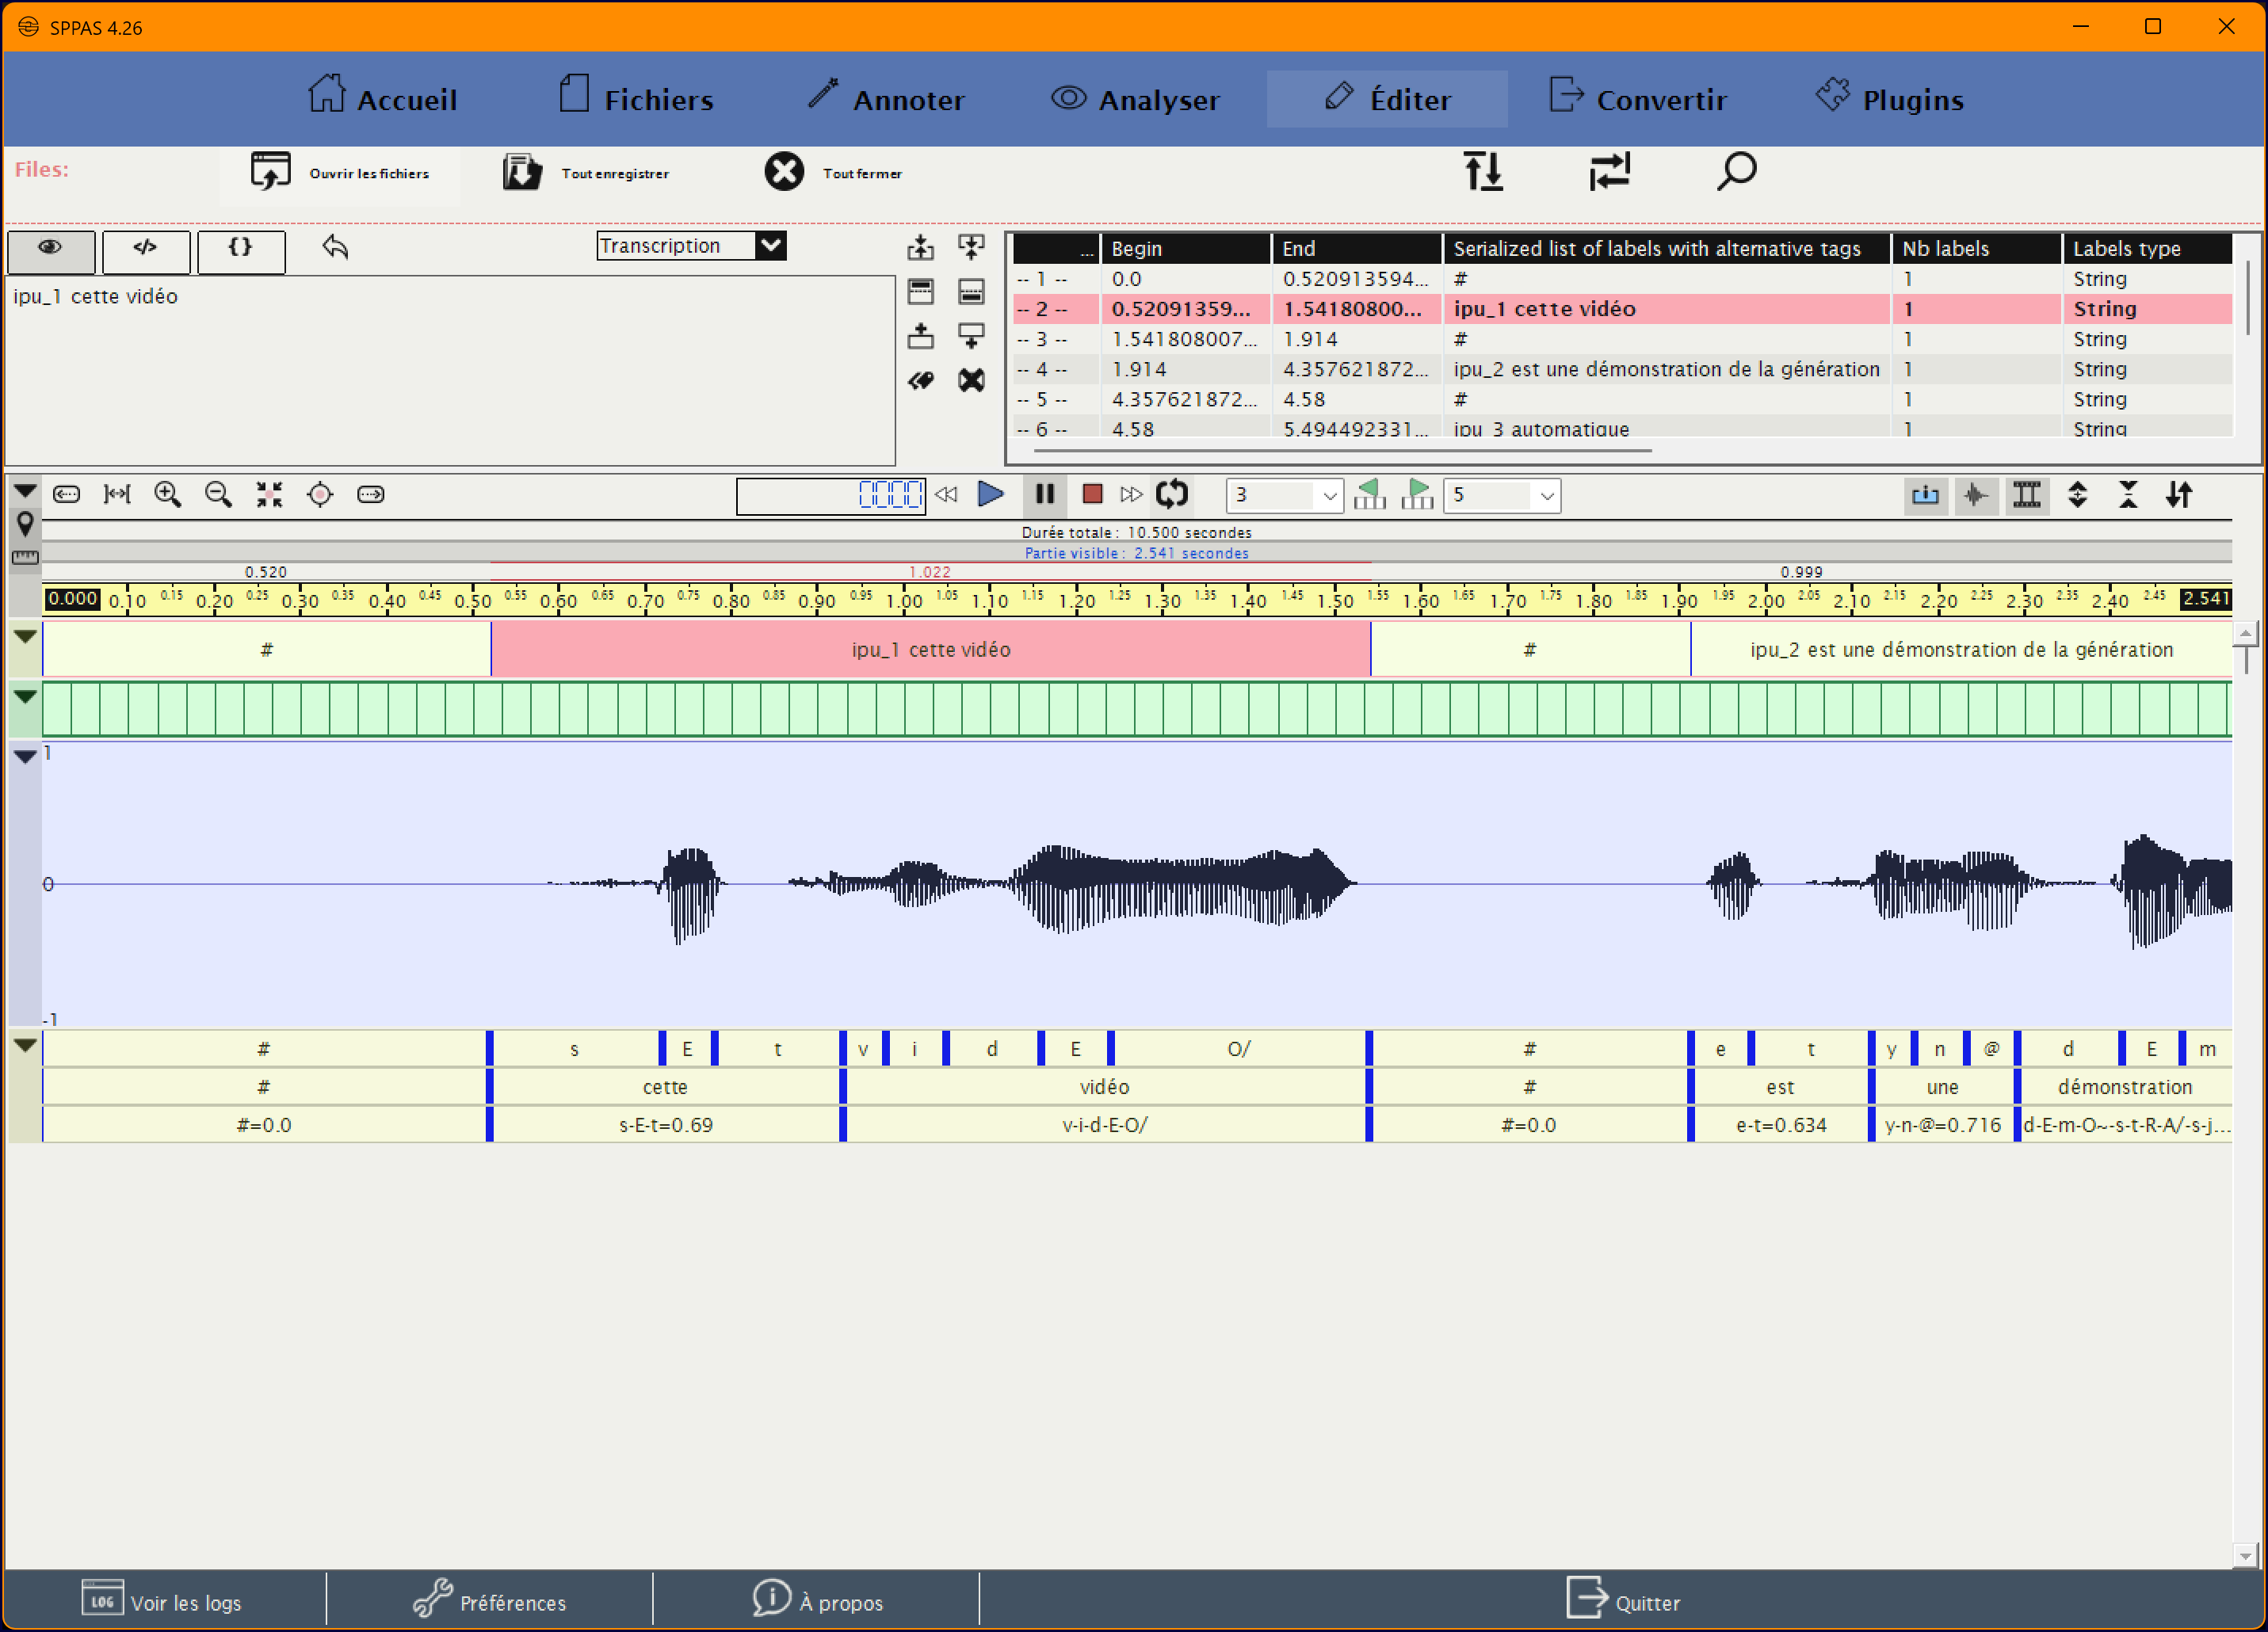Toggle the eye view label mode button
The width and height of the screenshot is (2268, 1632).
point(51,250)
